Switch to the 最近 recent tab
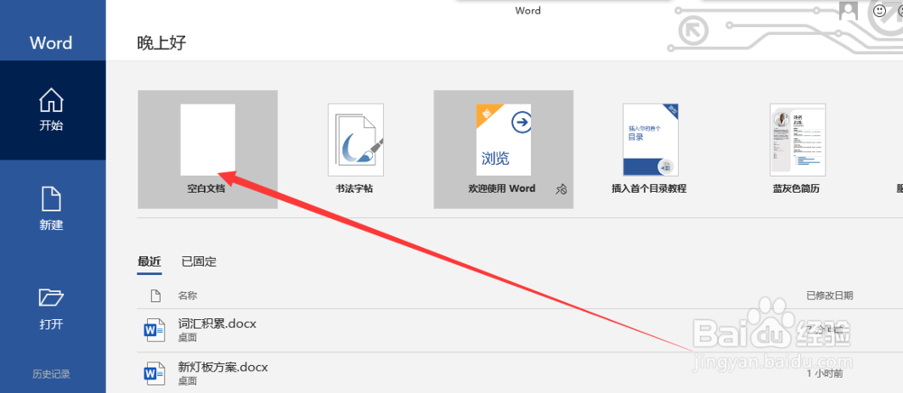This screenshot has height=393, width=903. tap(149, 261)
